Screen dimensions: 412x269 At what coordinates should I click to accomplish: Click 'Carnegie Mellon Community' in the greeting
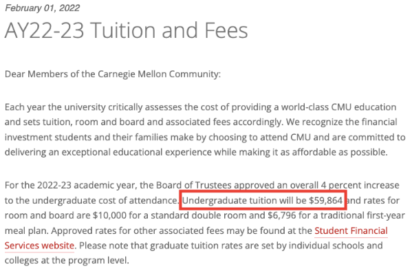(x=160, y=74)
